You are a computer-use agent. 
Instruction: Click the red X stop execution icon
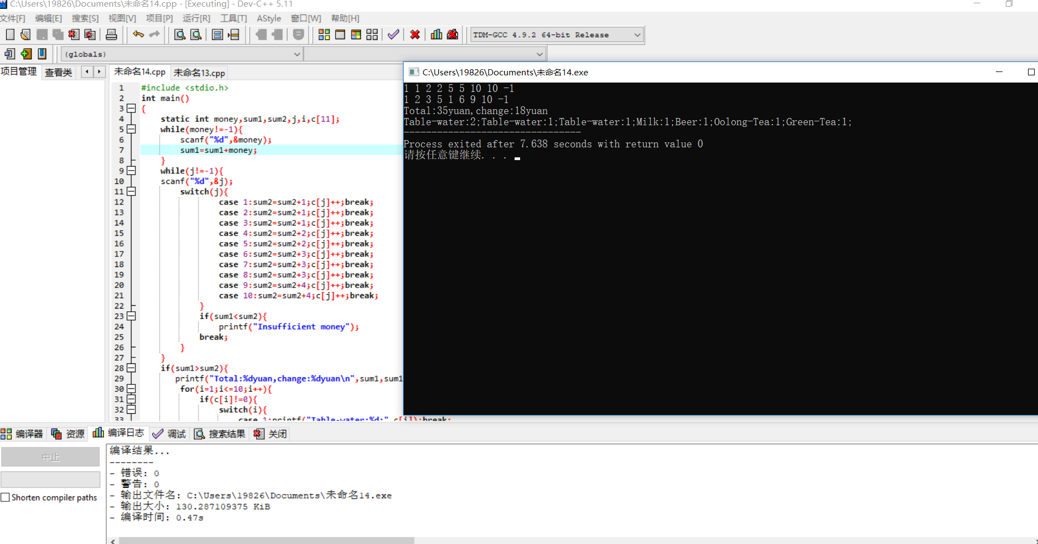pyautogui.click(x=415, y=34)
